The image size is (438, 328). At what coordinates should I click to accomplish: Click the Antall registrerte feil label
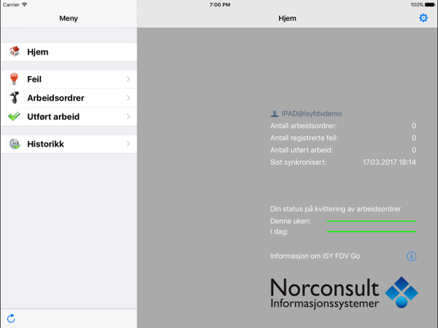coord(304,138)
